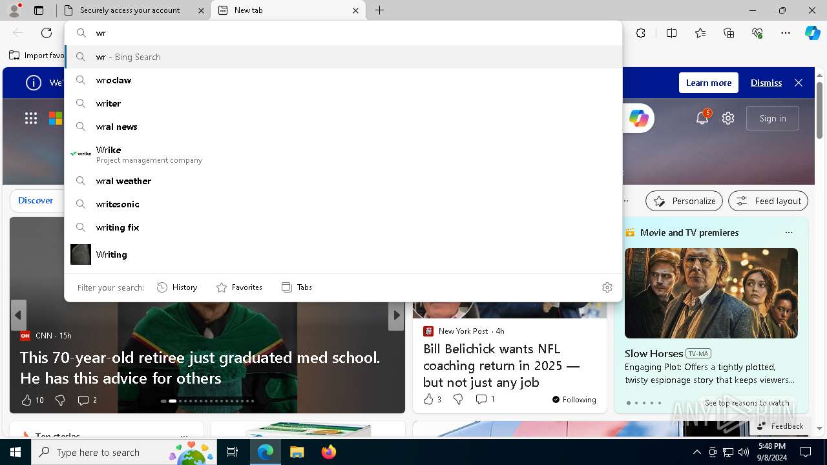Click the address bar containing 'wr'
The height and width of the screenshot is (465, 827).
click(343, 33)
